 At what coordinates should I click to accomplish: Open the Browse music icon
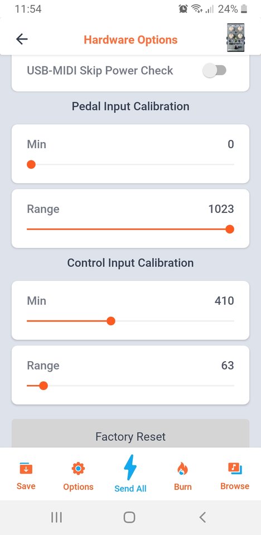point(235,468)
